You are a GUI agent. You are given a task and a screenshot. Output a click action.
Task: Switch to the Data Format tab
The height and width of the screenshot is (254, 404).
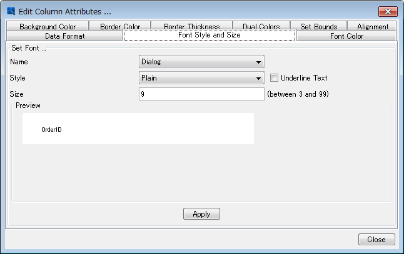(64, 36)
